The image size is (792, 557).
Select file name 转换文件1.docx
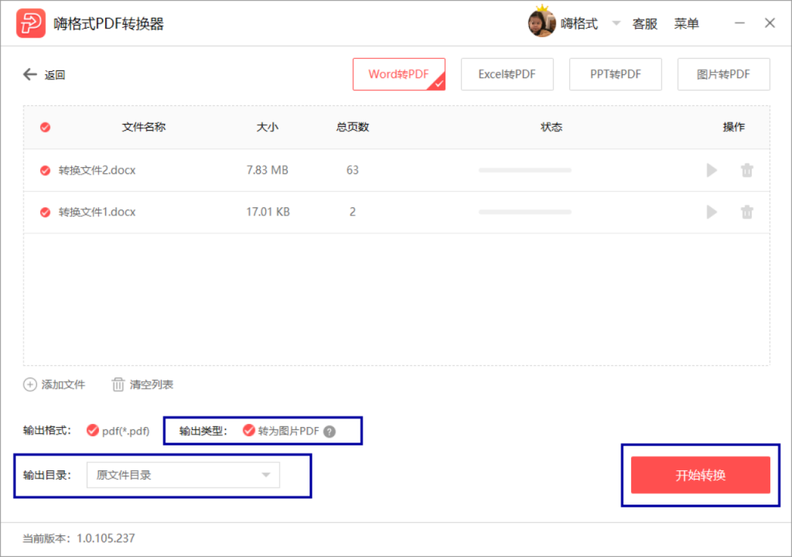pos(97,212)
